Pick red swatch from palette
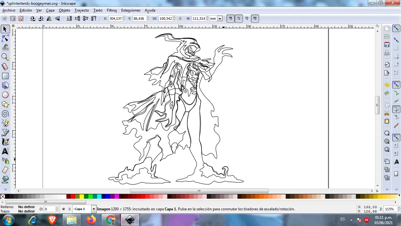 73,196
